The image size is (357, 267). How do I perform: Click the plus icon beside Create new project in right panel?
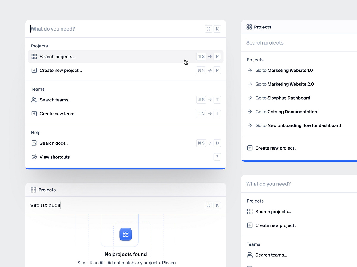pyautogui.click(x=249, y=148)
